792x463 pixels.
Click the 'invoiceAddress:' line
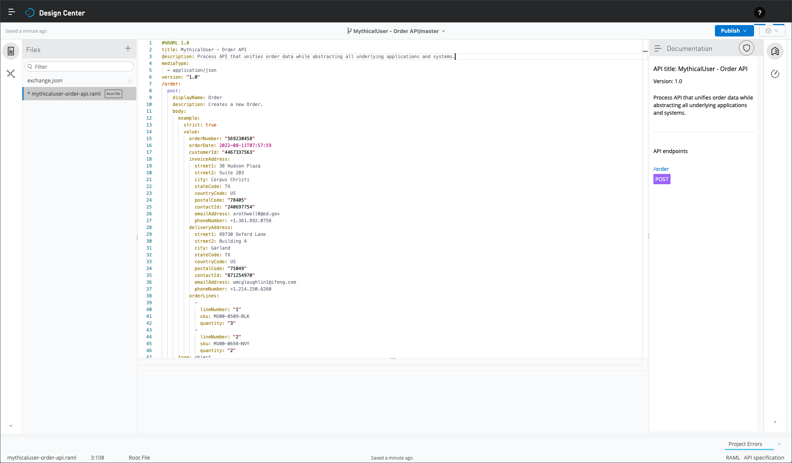(x=210, y=159)
